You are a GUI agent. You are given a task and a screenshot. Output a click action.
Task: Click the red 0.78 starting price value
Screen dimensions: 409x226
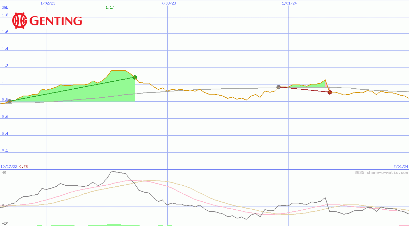(x=23, y=167)
